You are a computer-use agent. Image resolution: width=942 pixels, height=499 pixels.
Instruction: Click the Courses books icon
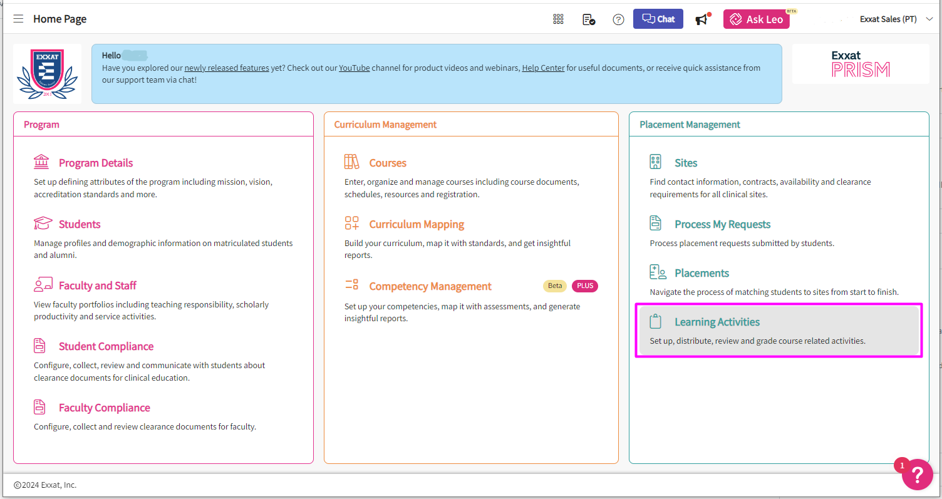[x=352, y=162]
